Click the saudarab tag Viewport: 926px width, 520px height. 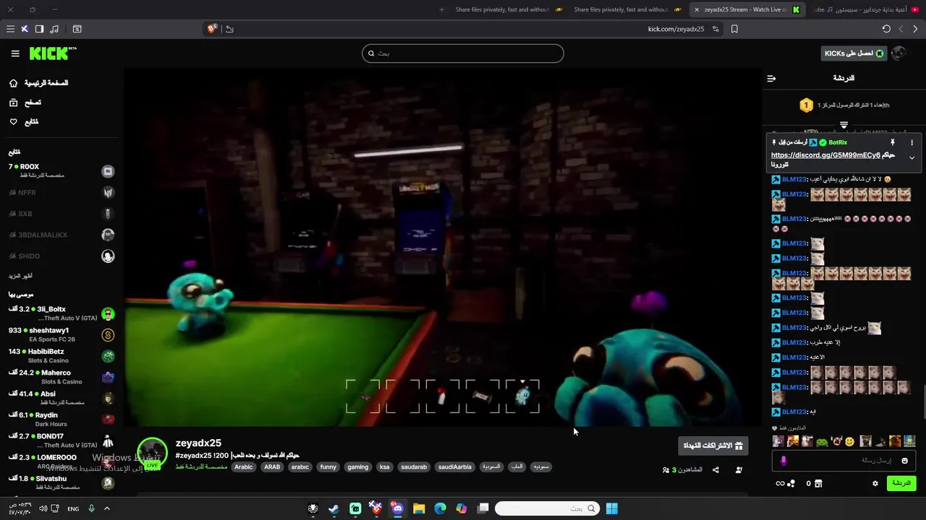414,467
